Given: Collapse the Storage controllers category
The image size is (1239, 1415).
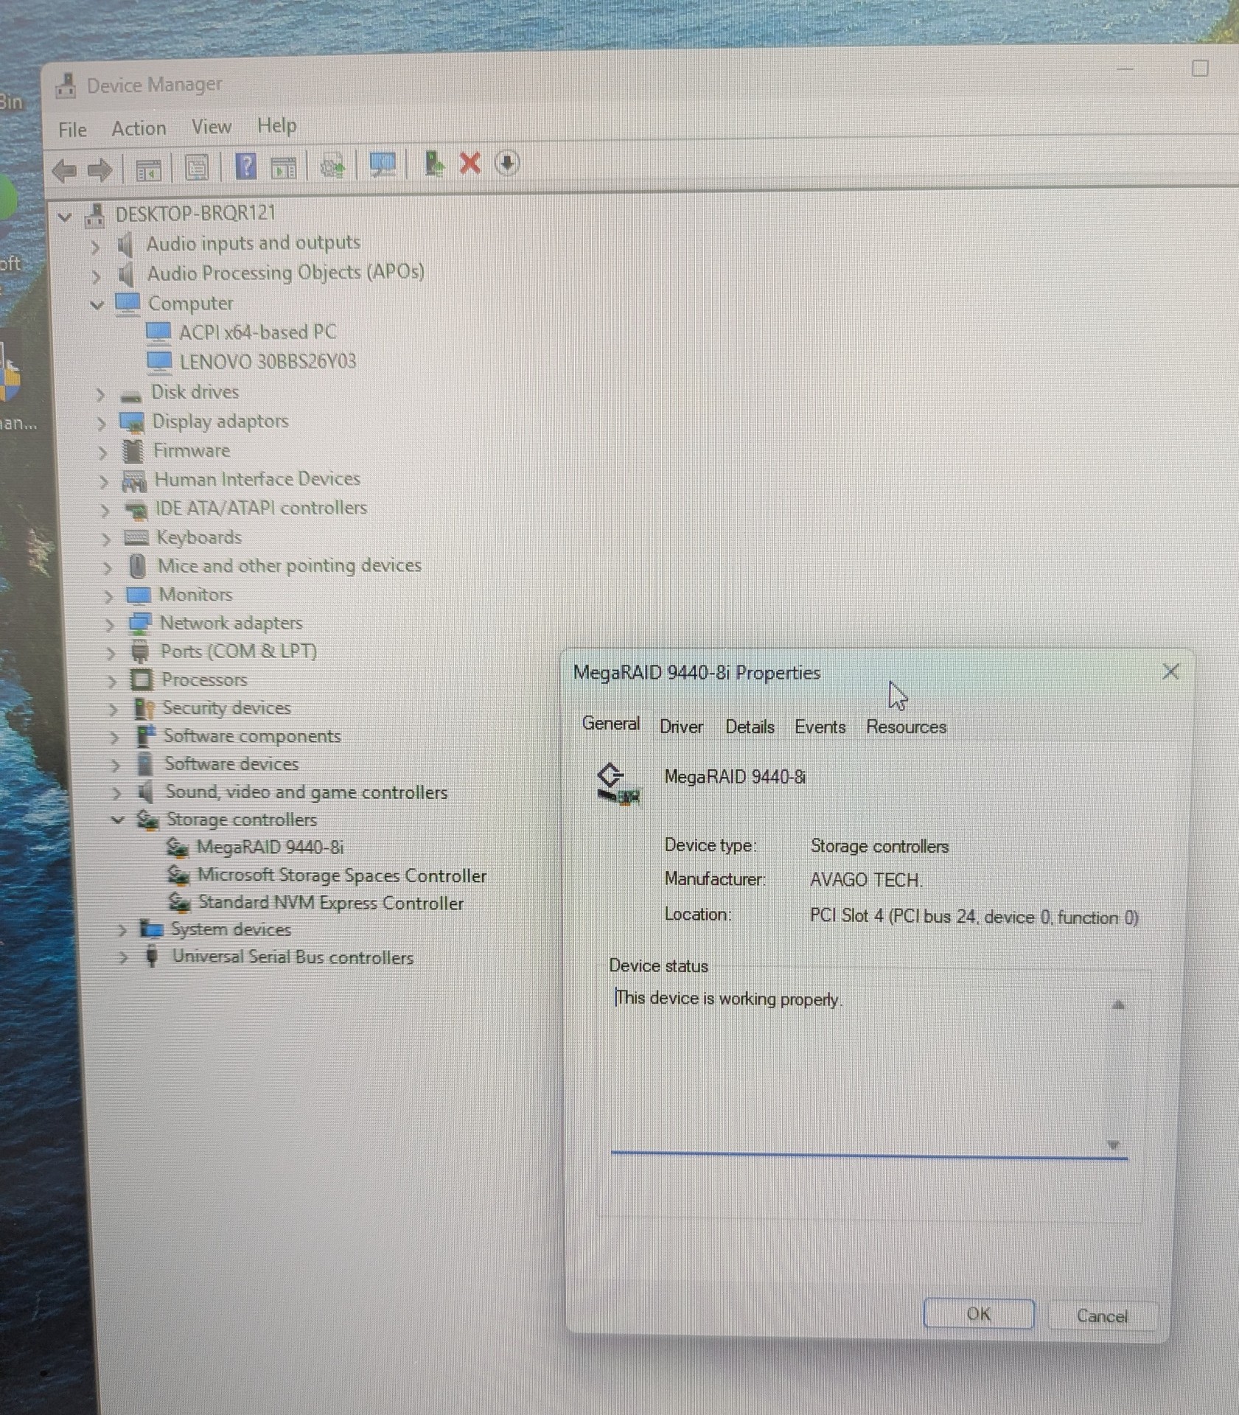Looking at the screenshot, I should [117, 820].
